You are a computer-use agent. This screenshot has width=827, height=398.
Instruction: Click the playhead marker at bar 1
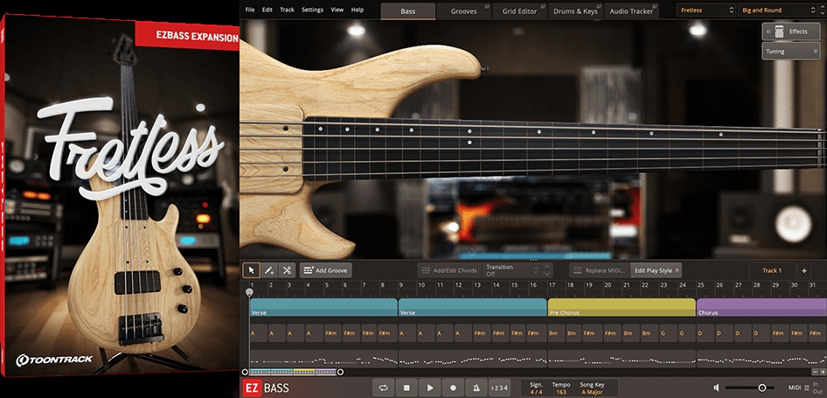pos(249,291)
